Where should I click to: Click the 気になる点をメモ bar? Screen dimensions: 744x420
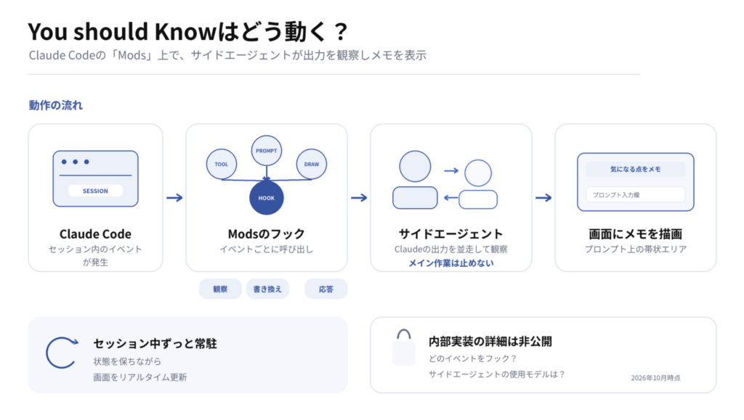pyautogui.click(x=635, y=169)
